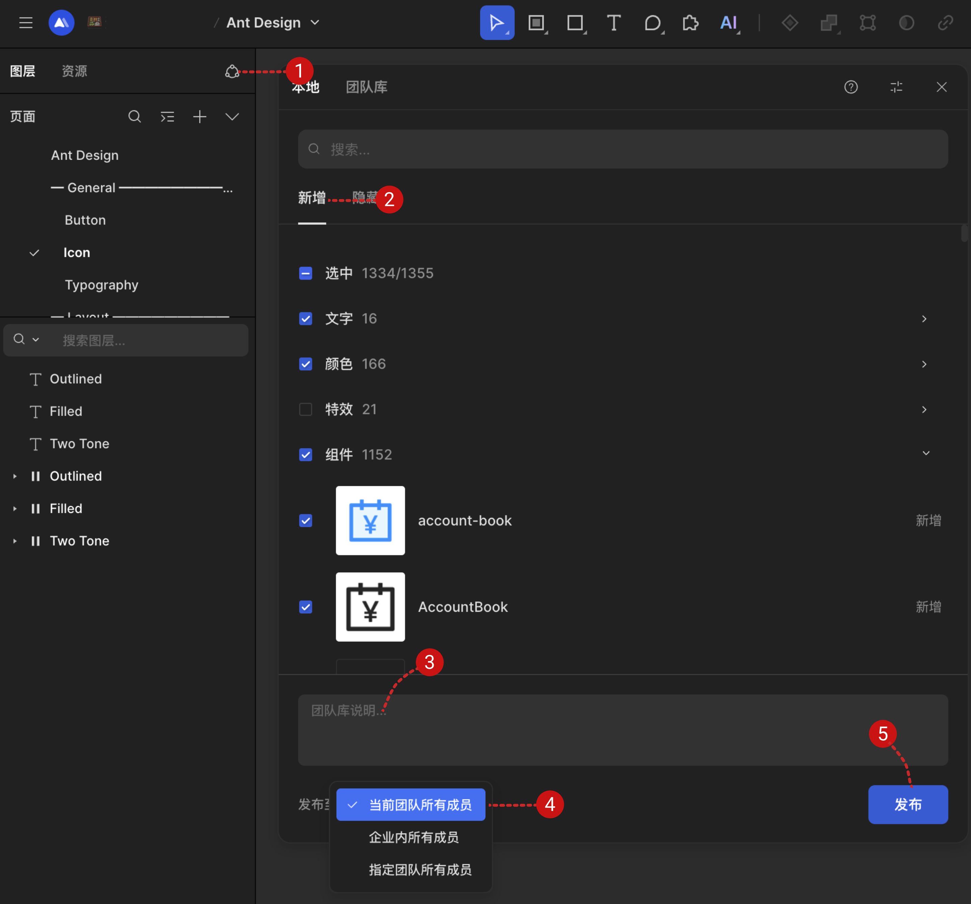Select the Move cursor tool
The height and width of the screenshot is (904, 971).
(x=497, y=23)
